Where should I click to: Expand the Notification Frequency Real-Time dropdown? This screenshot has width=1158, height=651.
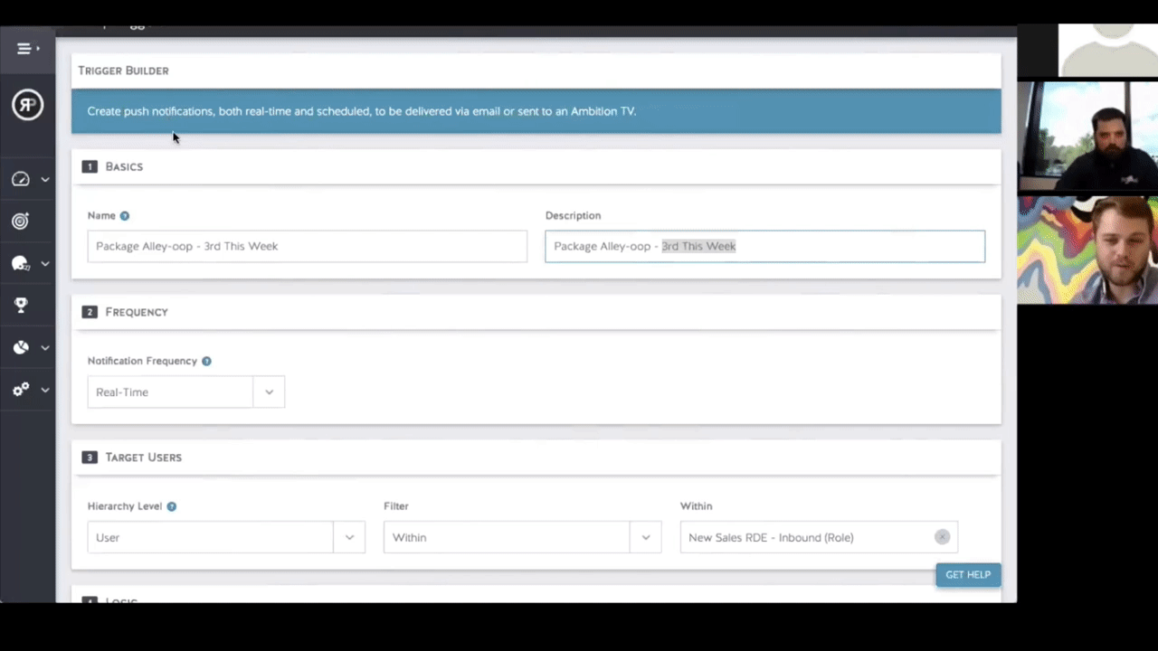coord(269,392)
